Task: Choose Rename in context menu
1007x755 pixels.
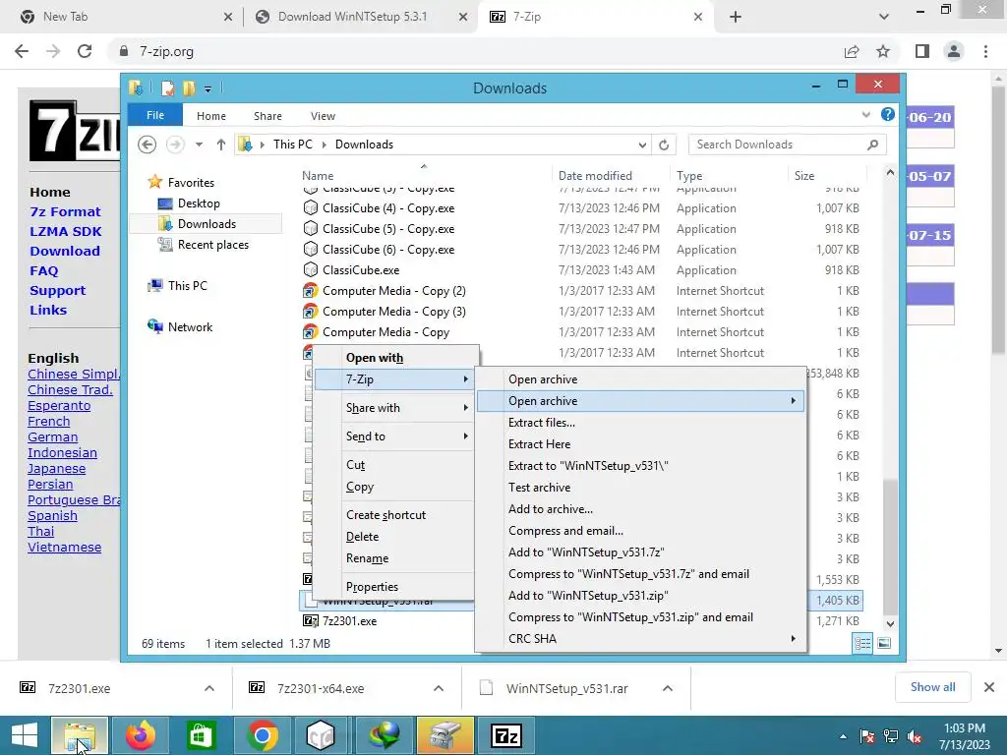Action: tap(368, 558)
